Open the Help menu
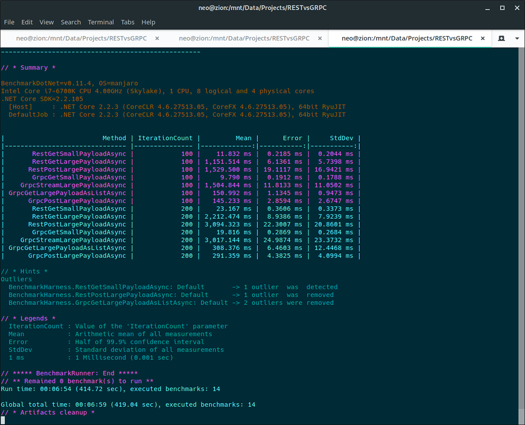The image size is (525, 425). pos(148,22)
